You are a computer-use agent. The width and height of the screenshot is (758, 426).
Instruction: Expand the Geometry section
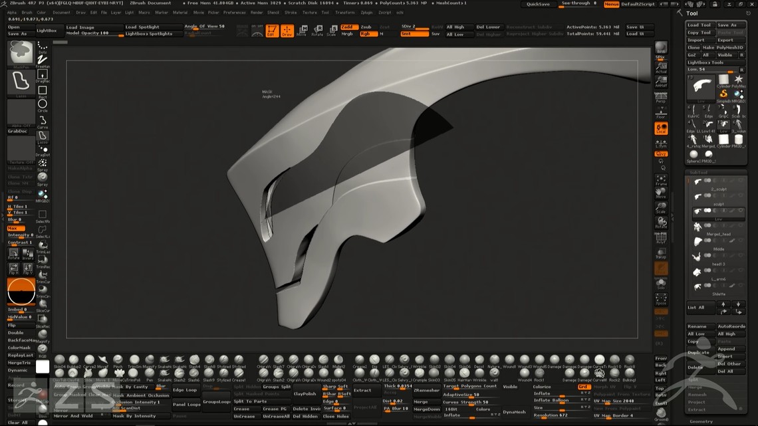pos(701,421)
